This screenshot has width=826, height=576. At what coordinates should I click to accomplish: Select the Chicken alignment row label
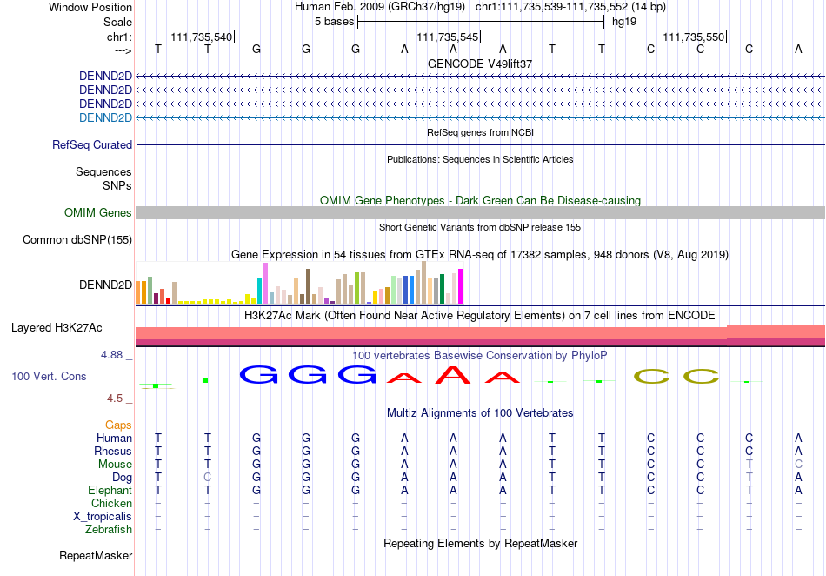click(x=111, y=503)
